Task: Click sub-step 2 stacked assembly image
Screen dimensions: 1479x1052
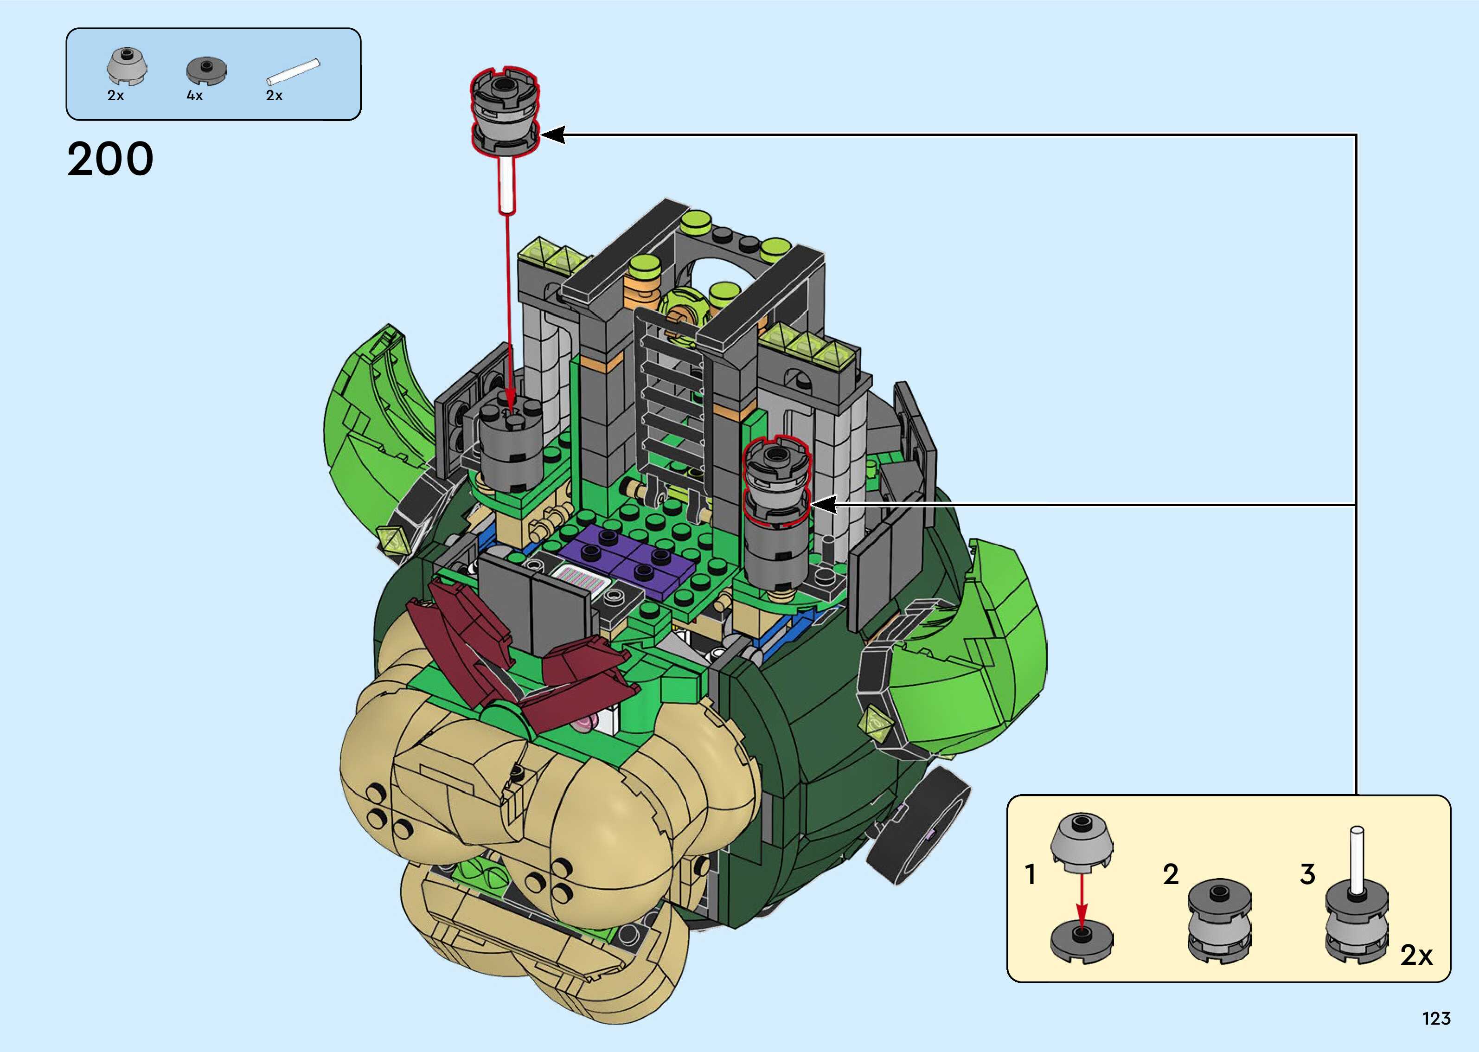Action: (1219, 920)
